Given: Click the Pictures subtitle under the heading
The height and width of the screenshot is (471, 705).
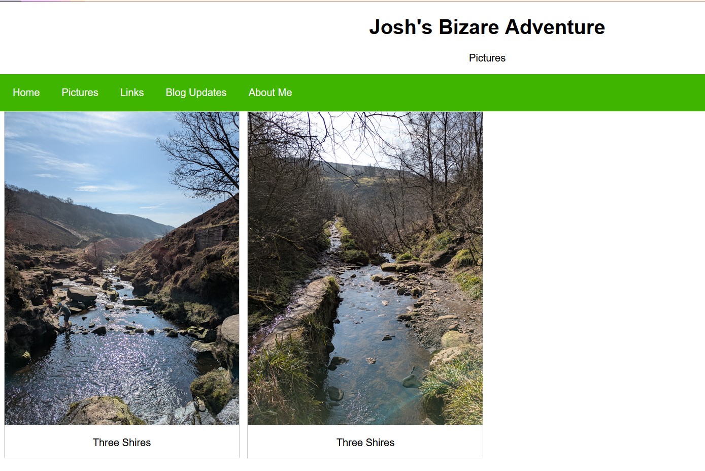Looking at the screenshot, I should point(487,58).
